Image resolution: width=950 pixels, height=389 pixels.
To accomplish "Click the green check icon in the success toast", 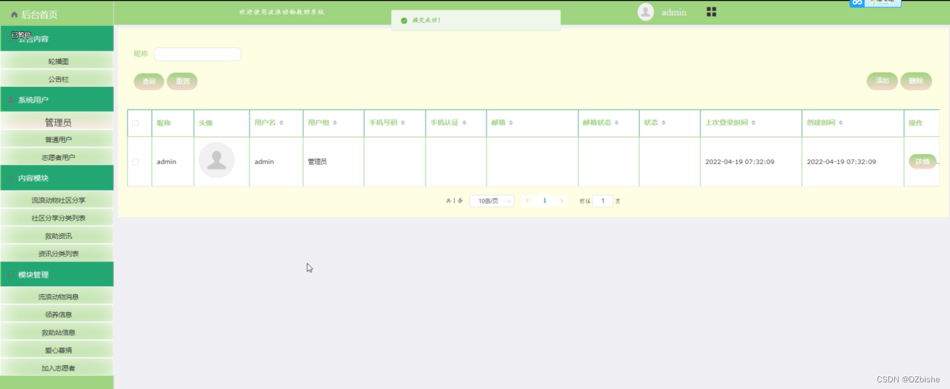I will tap(404, 21).
